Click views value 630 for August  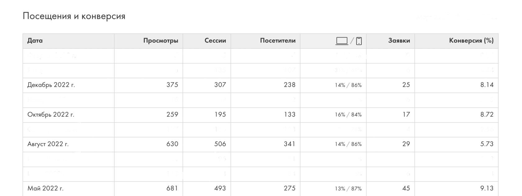tap(172, 144)
